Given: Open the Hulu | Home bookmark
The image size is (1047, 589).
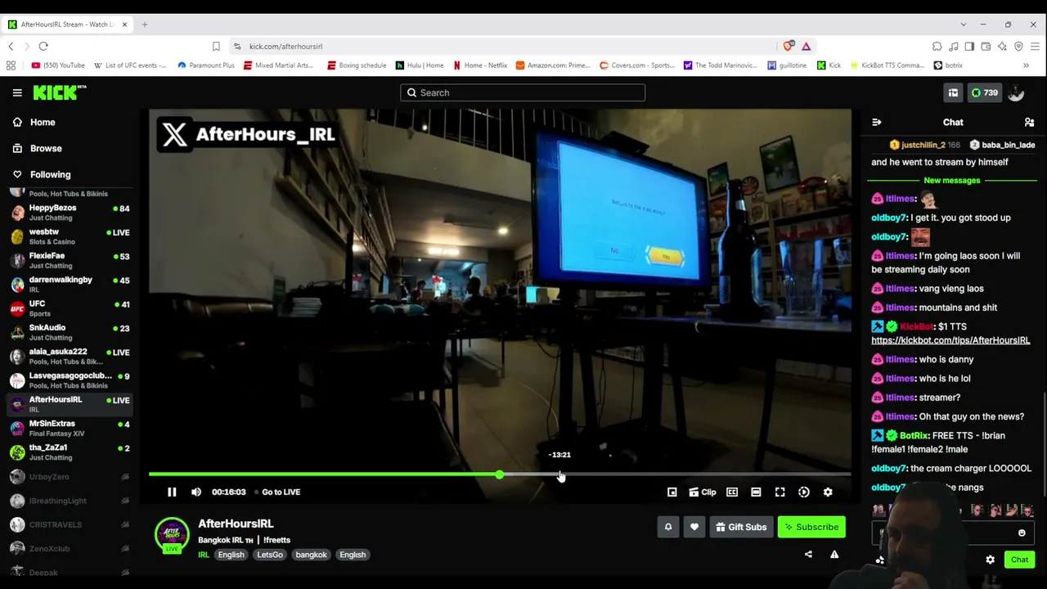Looking at the screenshot, I should pyautogui.click(x=420, y=65).
